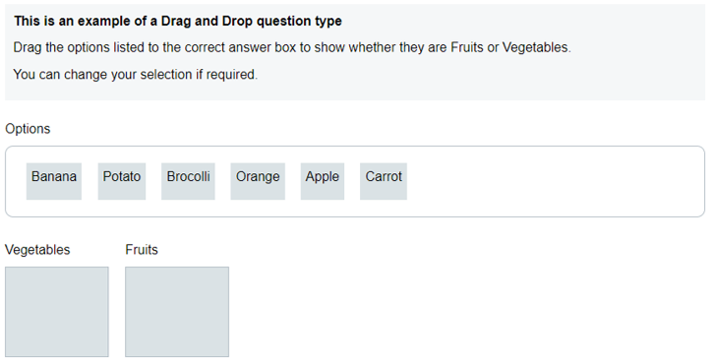Image resolution: width=714 pixels, height=363 pixels.
Task: Click the Vegetables label above its box
Action: point(37,250)
